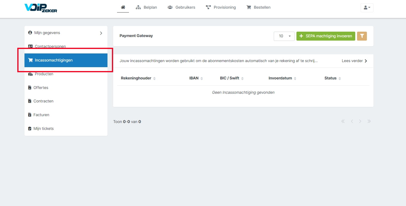Open Facturen in sidebar
The image size is (406, 206).
click(x=66, y=115)
